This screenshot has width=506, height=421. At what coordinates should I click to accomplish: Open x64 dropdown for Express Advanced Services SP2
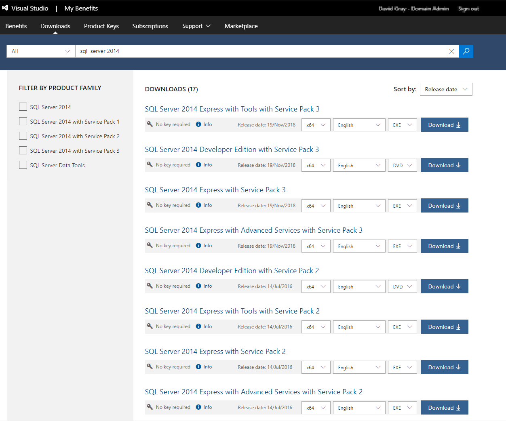click(x=316, y=408)
